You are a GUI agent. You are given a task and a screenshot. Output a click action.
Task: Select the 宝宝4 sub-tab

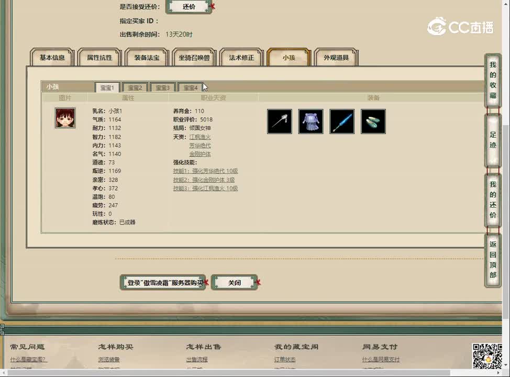click(x=191, y=87)
